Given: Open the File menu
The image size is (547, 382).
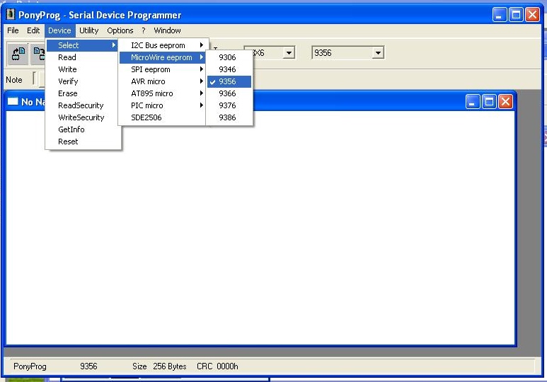Looking at the screenshot, I should pos(13,30).
